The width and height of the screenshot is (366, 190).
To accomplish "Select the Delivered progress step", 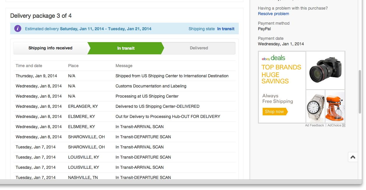I will click(x=199, y=48).
